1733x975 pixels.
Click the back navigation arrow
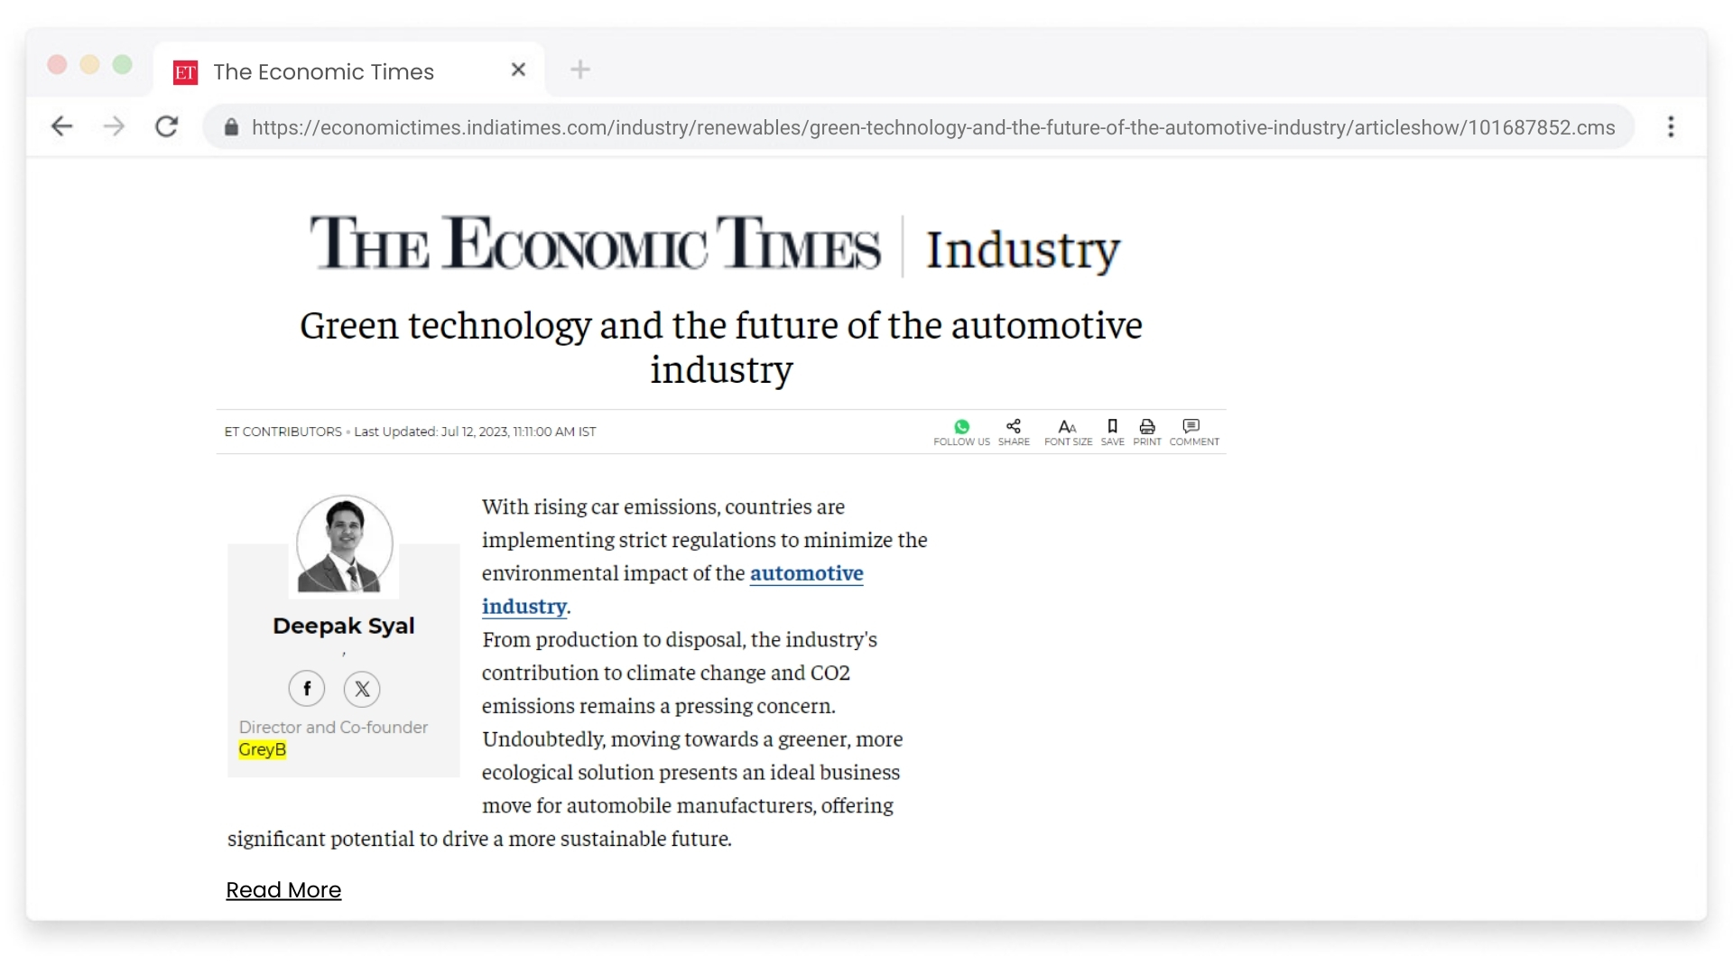tap(62, 127)
